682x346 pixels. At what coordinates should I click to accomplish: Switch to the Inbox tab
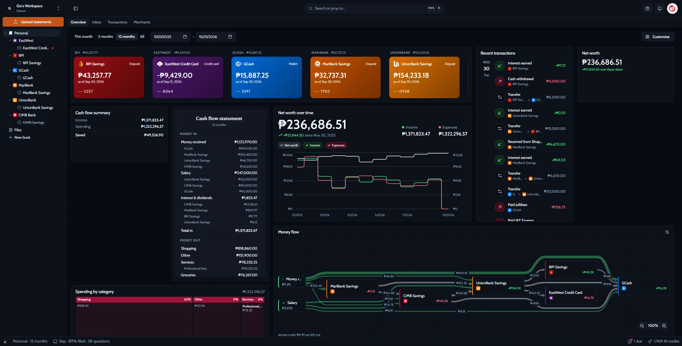tap(97, 22)
